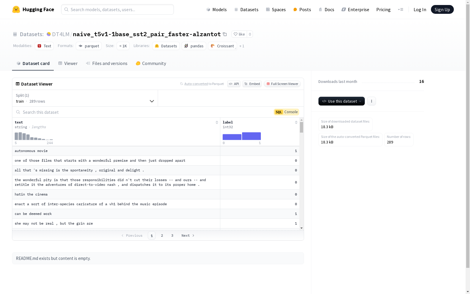Go to page 3 of the rows
470x294 pixels.
pyautogui.click(x=172, y=235)
